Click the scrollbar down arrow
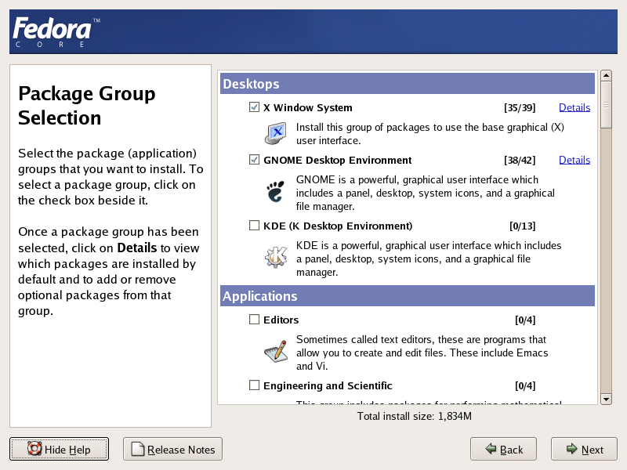The width and height of the screenshot is (627, 470). click(x=606, y=399)
